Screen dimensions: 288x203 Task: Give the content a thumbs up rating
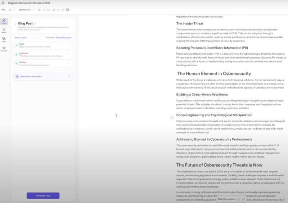(x=239, y=199)
